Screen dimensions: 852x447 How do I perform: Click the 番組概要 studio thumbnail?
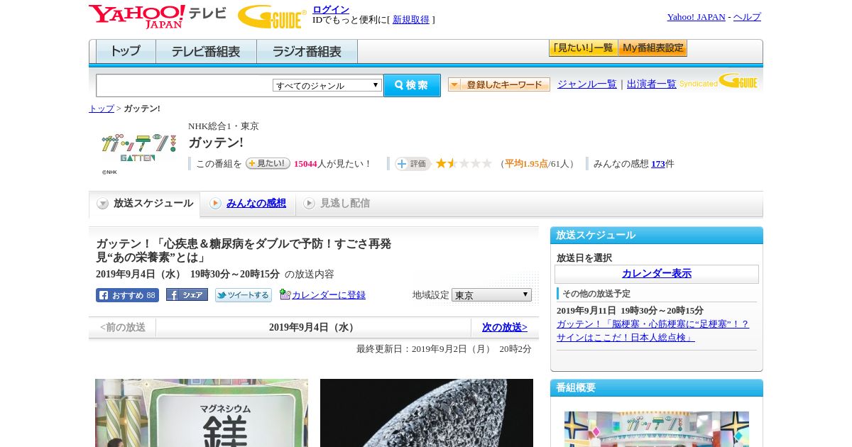(x=657, y=429)
